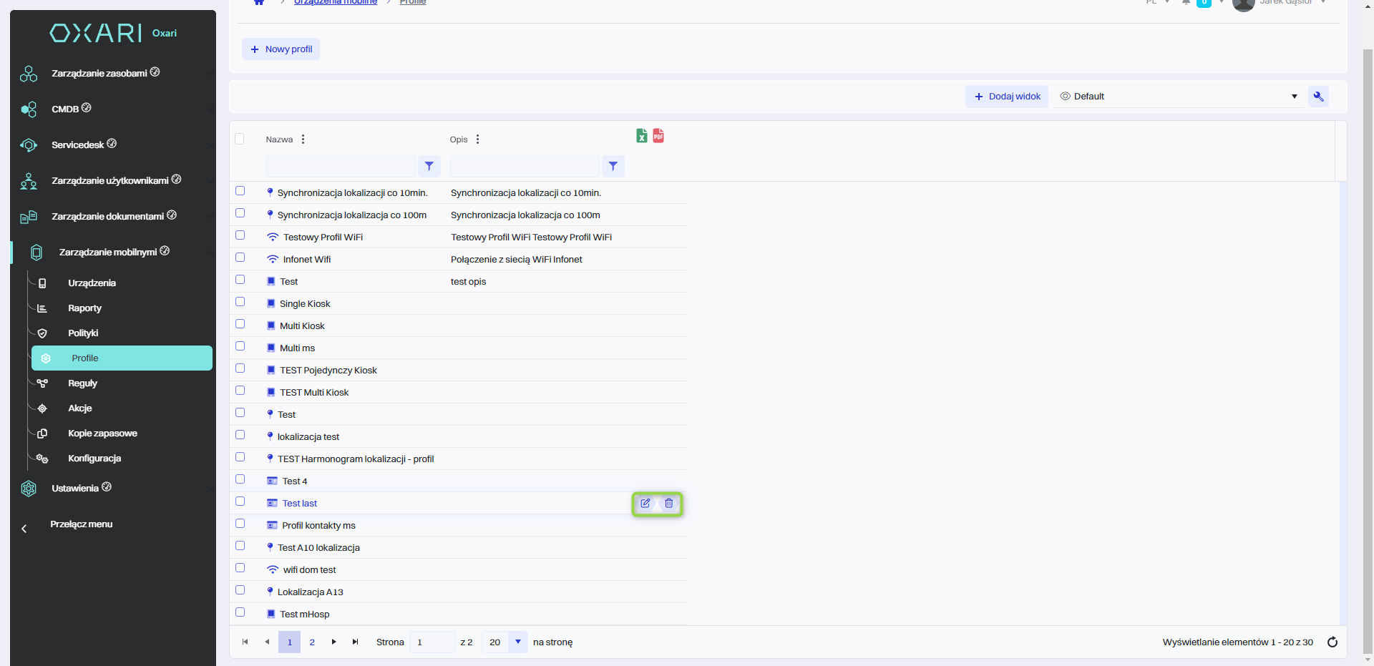
Task: Refresh the table with the reload icon
Action: 1332,642
